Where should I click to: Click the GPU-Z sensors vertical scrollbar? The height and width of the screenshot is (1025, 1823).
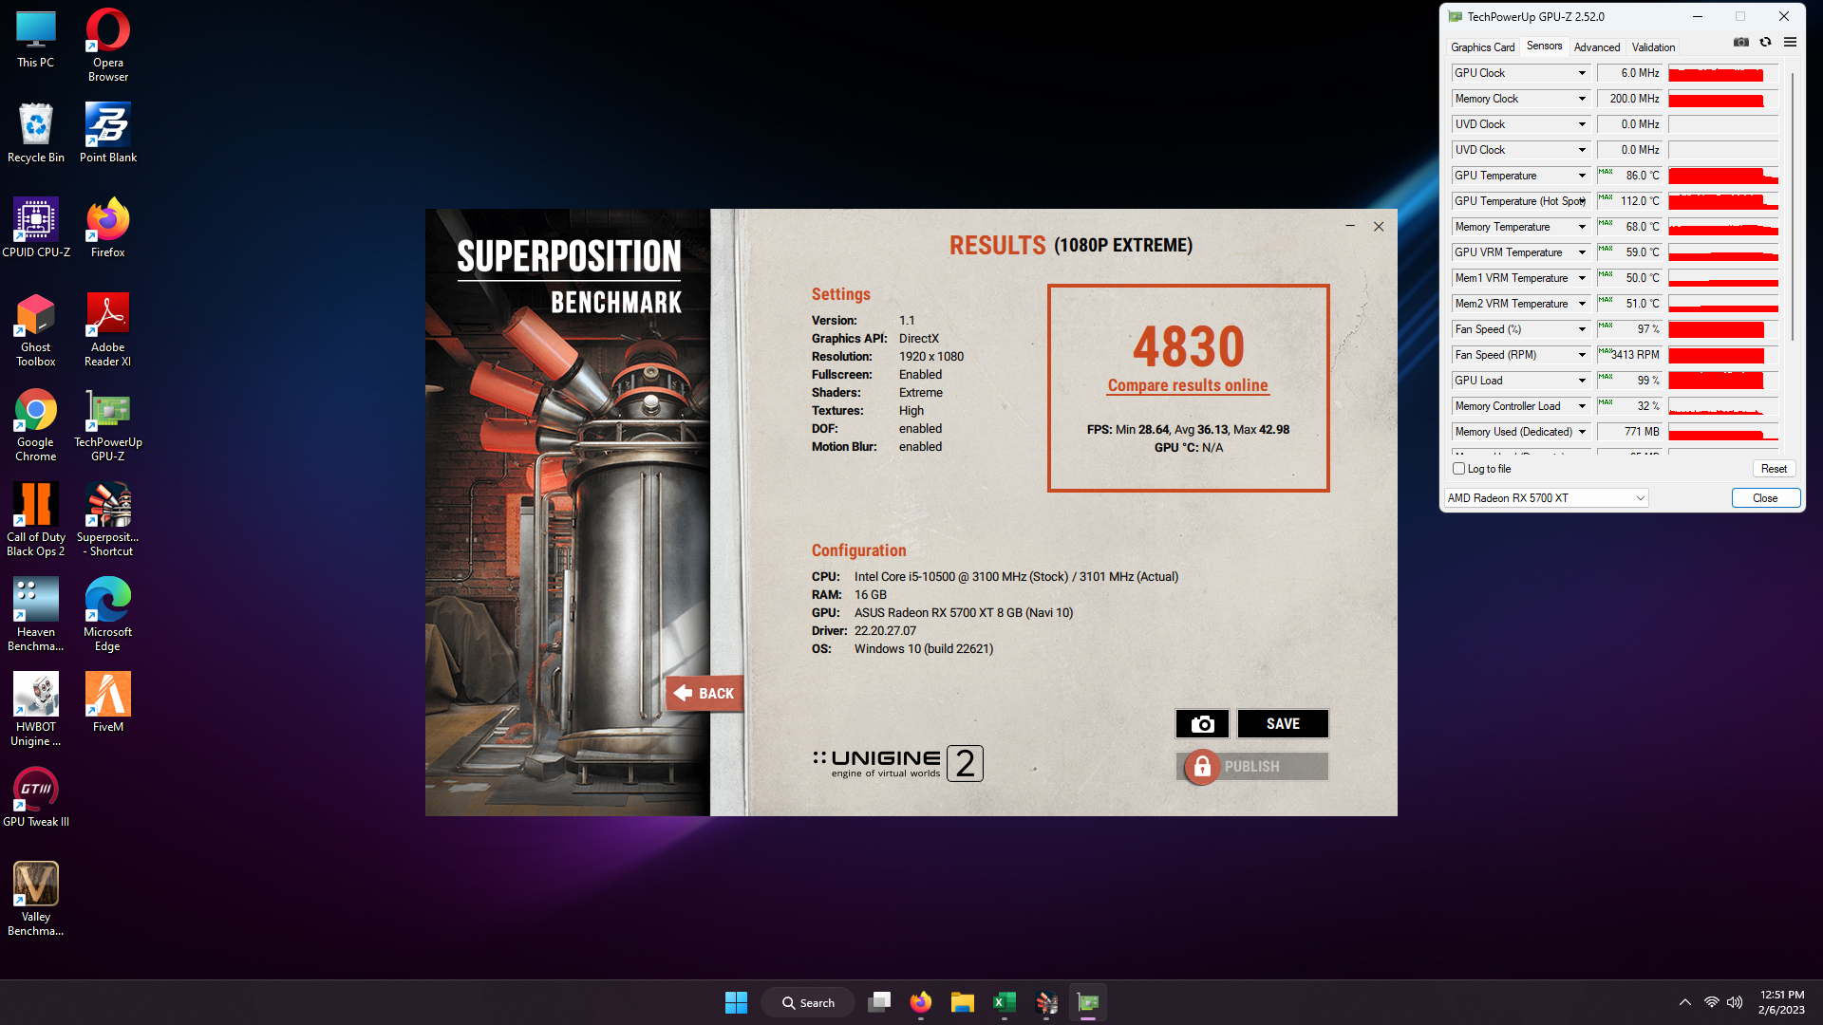1793,207
